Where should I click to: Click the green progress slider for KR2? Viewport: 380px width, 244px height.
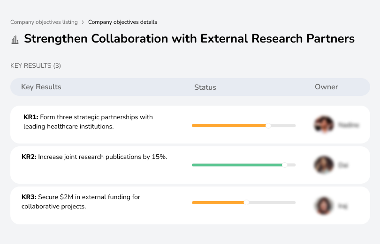(243, 165)
